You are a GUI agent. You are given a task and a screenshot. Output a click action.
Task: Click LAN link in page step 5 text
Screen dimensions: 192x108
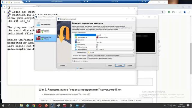pyautogui.click(x=88, y=94)
